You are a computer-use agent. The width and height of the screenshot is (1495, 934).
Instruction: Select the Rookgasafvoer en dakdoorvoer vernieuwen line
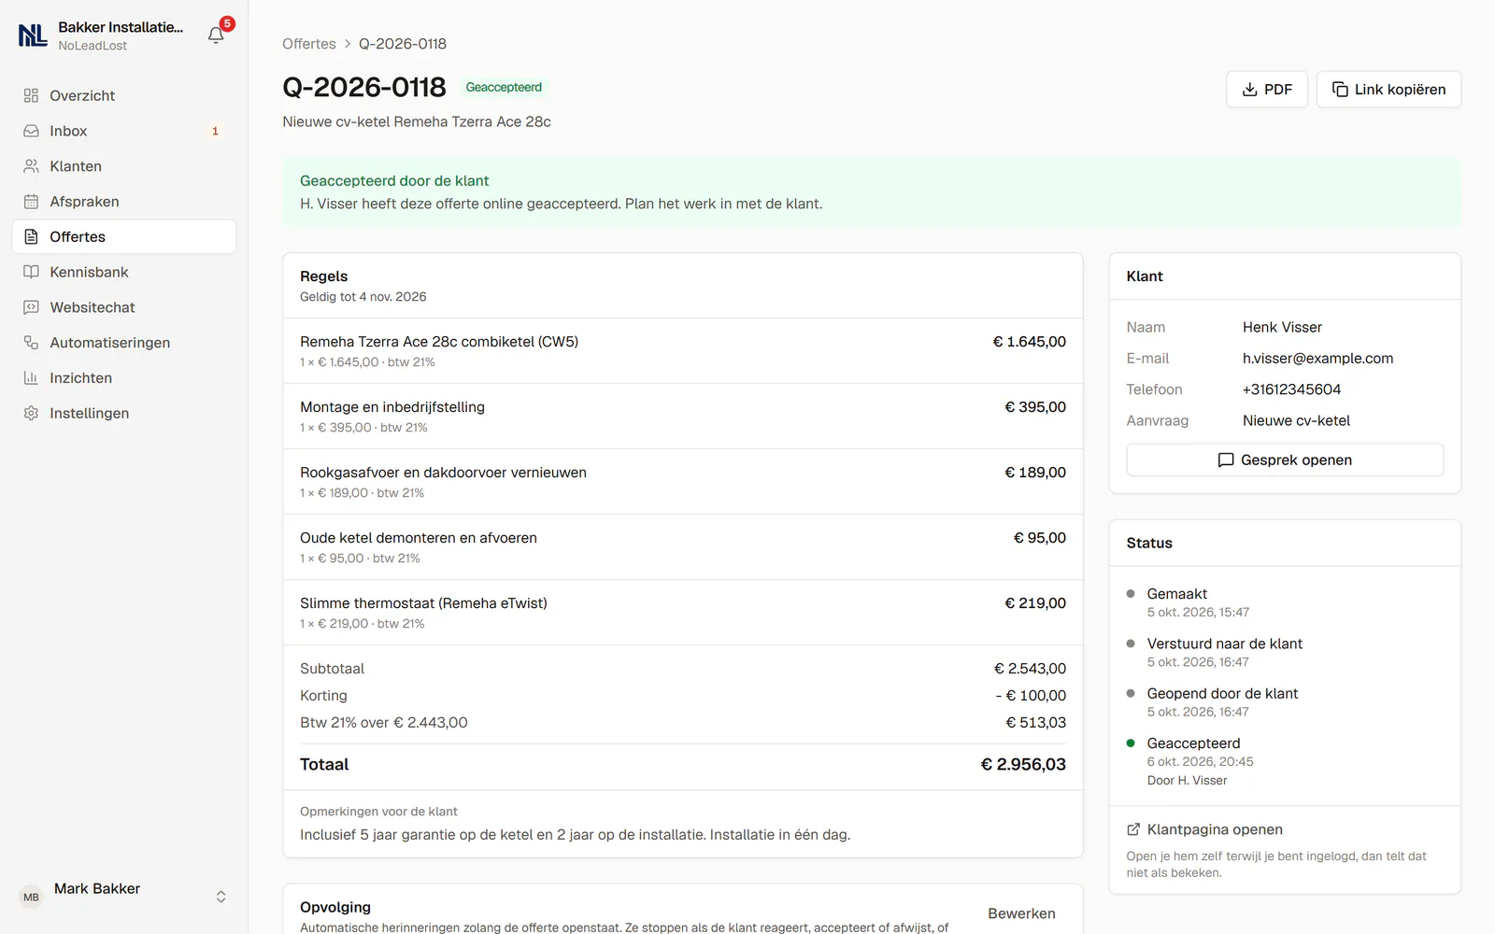pos(683,482)
